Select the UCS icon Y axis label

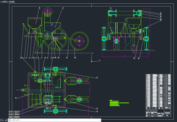click(x=92, y=53)
